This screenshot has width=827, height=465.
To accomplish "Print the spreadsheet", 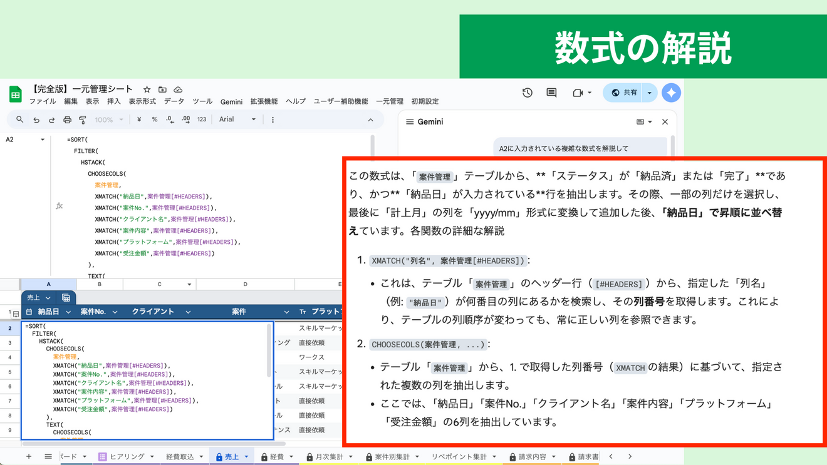I will click(x=67, y=120).
